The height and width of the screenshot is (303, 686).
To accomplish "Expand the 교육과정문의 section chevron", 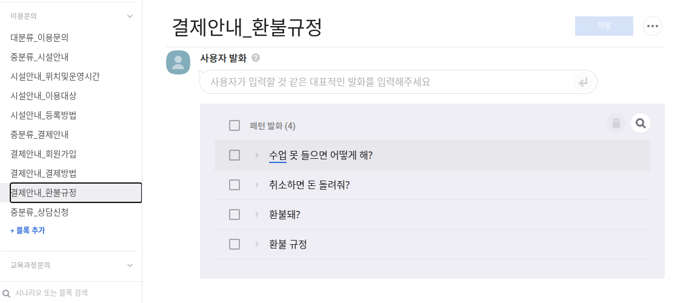I will pyautogui.click(x=130, y=265).
